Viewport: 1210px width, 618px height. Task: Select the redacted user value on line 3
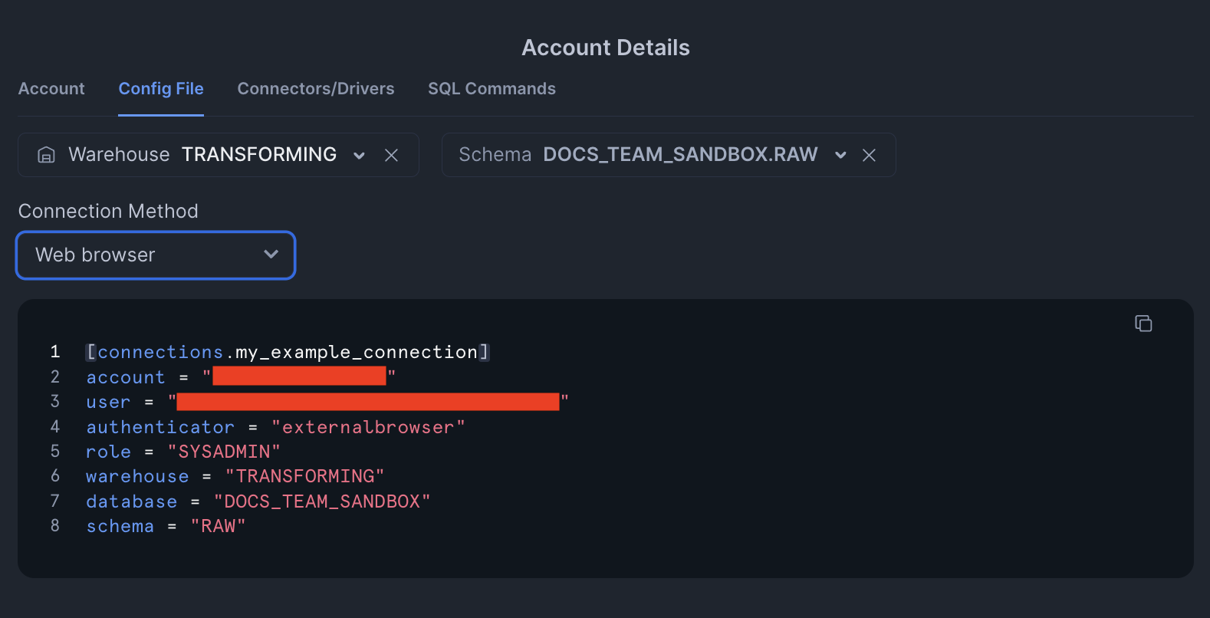pos(367,401)
